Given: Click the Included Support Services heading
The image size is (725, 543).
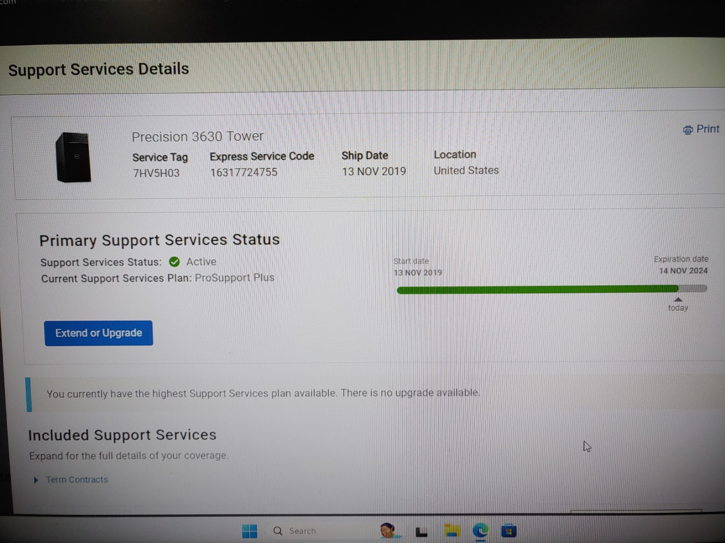Looking at the screenshot, I should pyautogui.click(x=122, y=435).
